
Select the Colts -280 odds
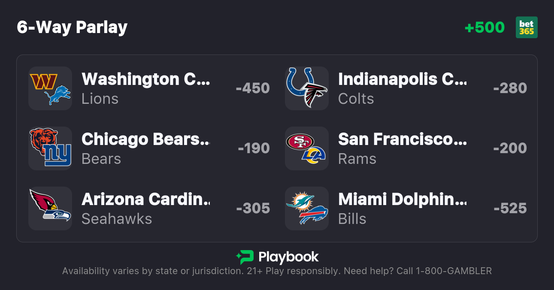click(x=510, y=88)
